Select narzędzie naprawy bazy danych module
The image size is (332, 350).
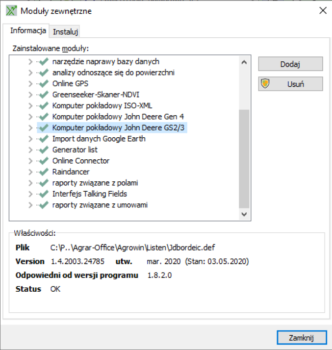pyautogui.click(x=106, y=61)
